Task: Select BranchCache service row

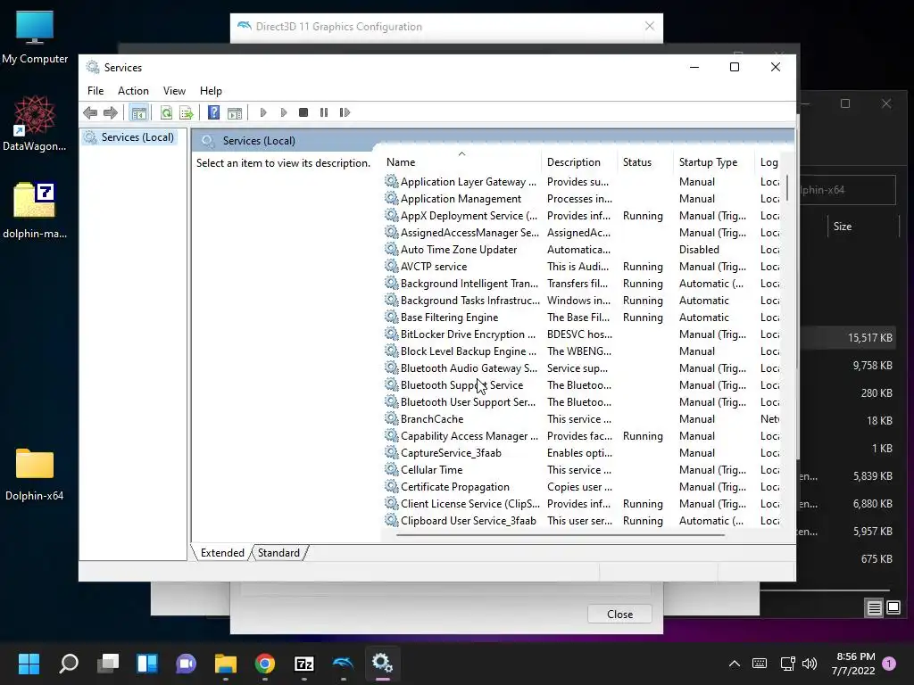Action: pos(581,419)
